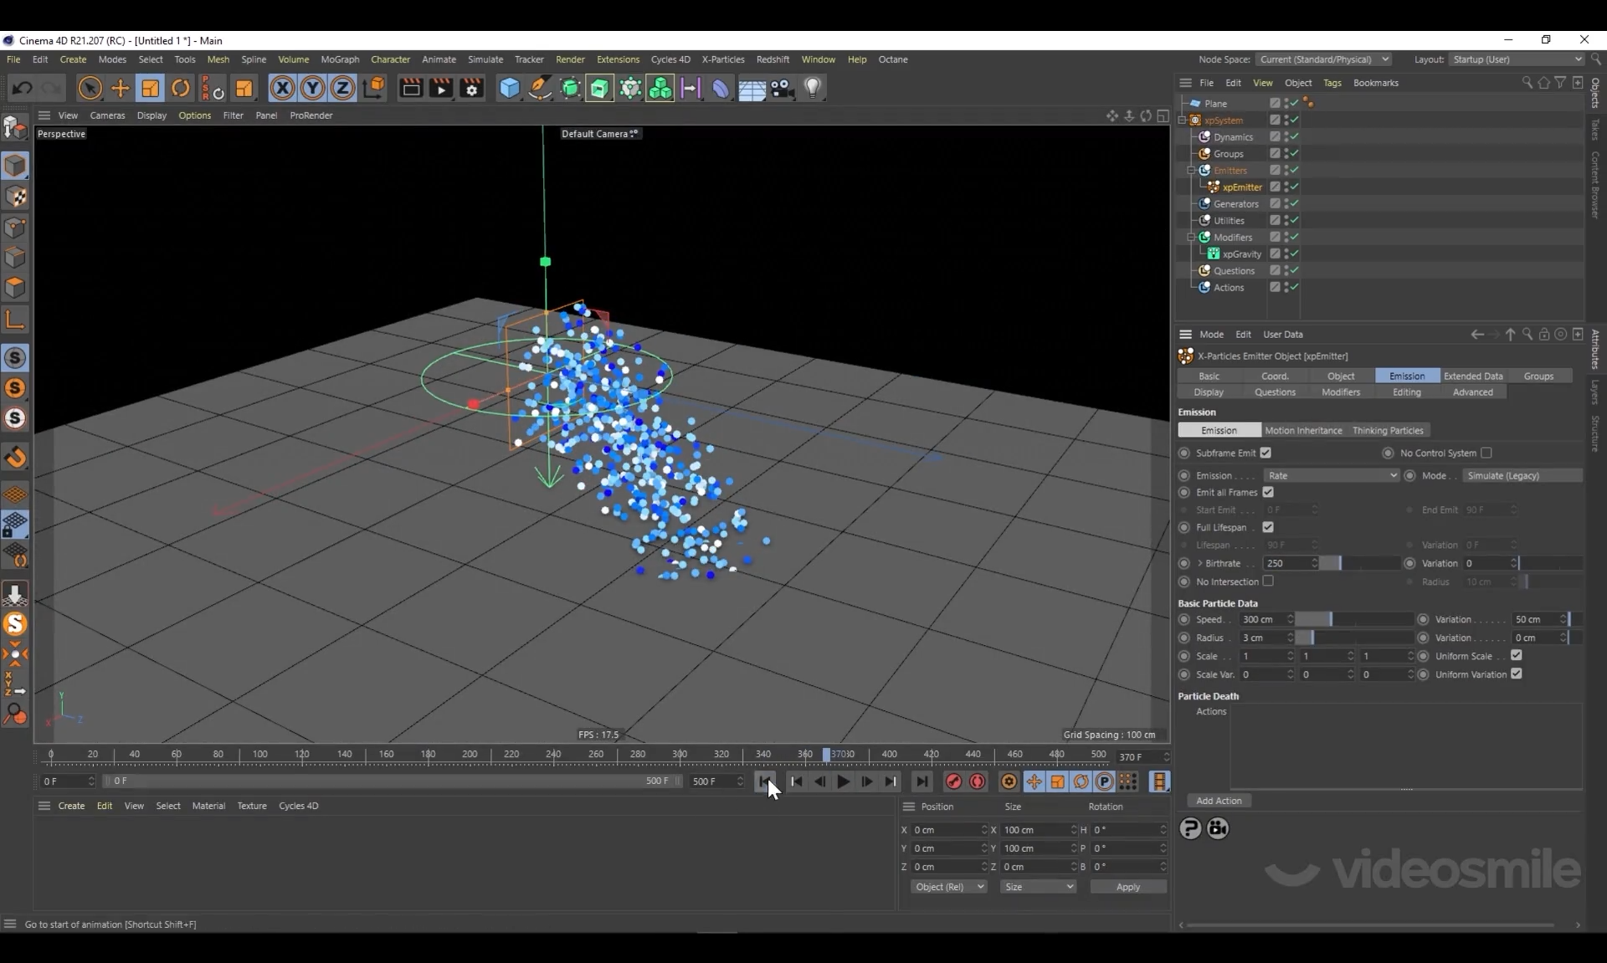
Task: Click Record Active Objects keyframe button
Action: (x=953, y=781)
